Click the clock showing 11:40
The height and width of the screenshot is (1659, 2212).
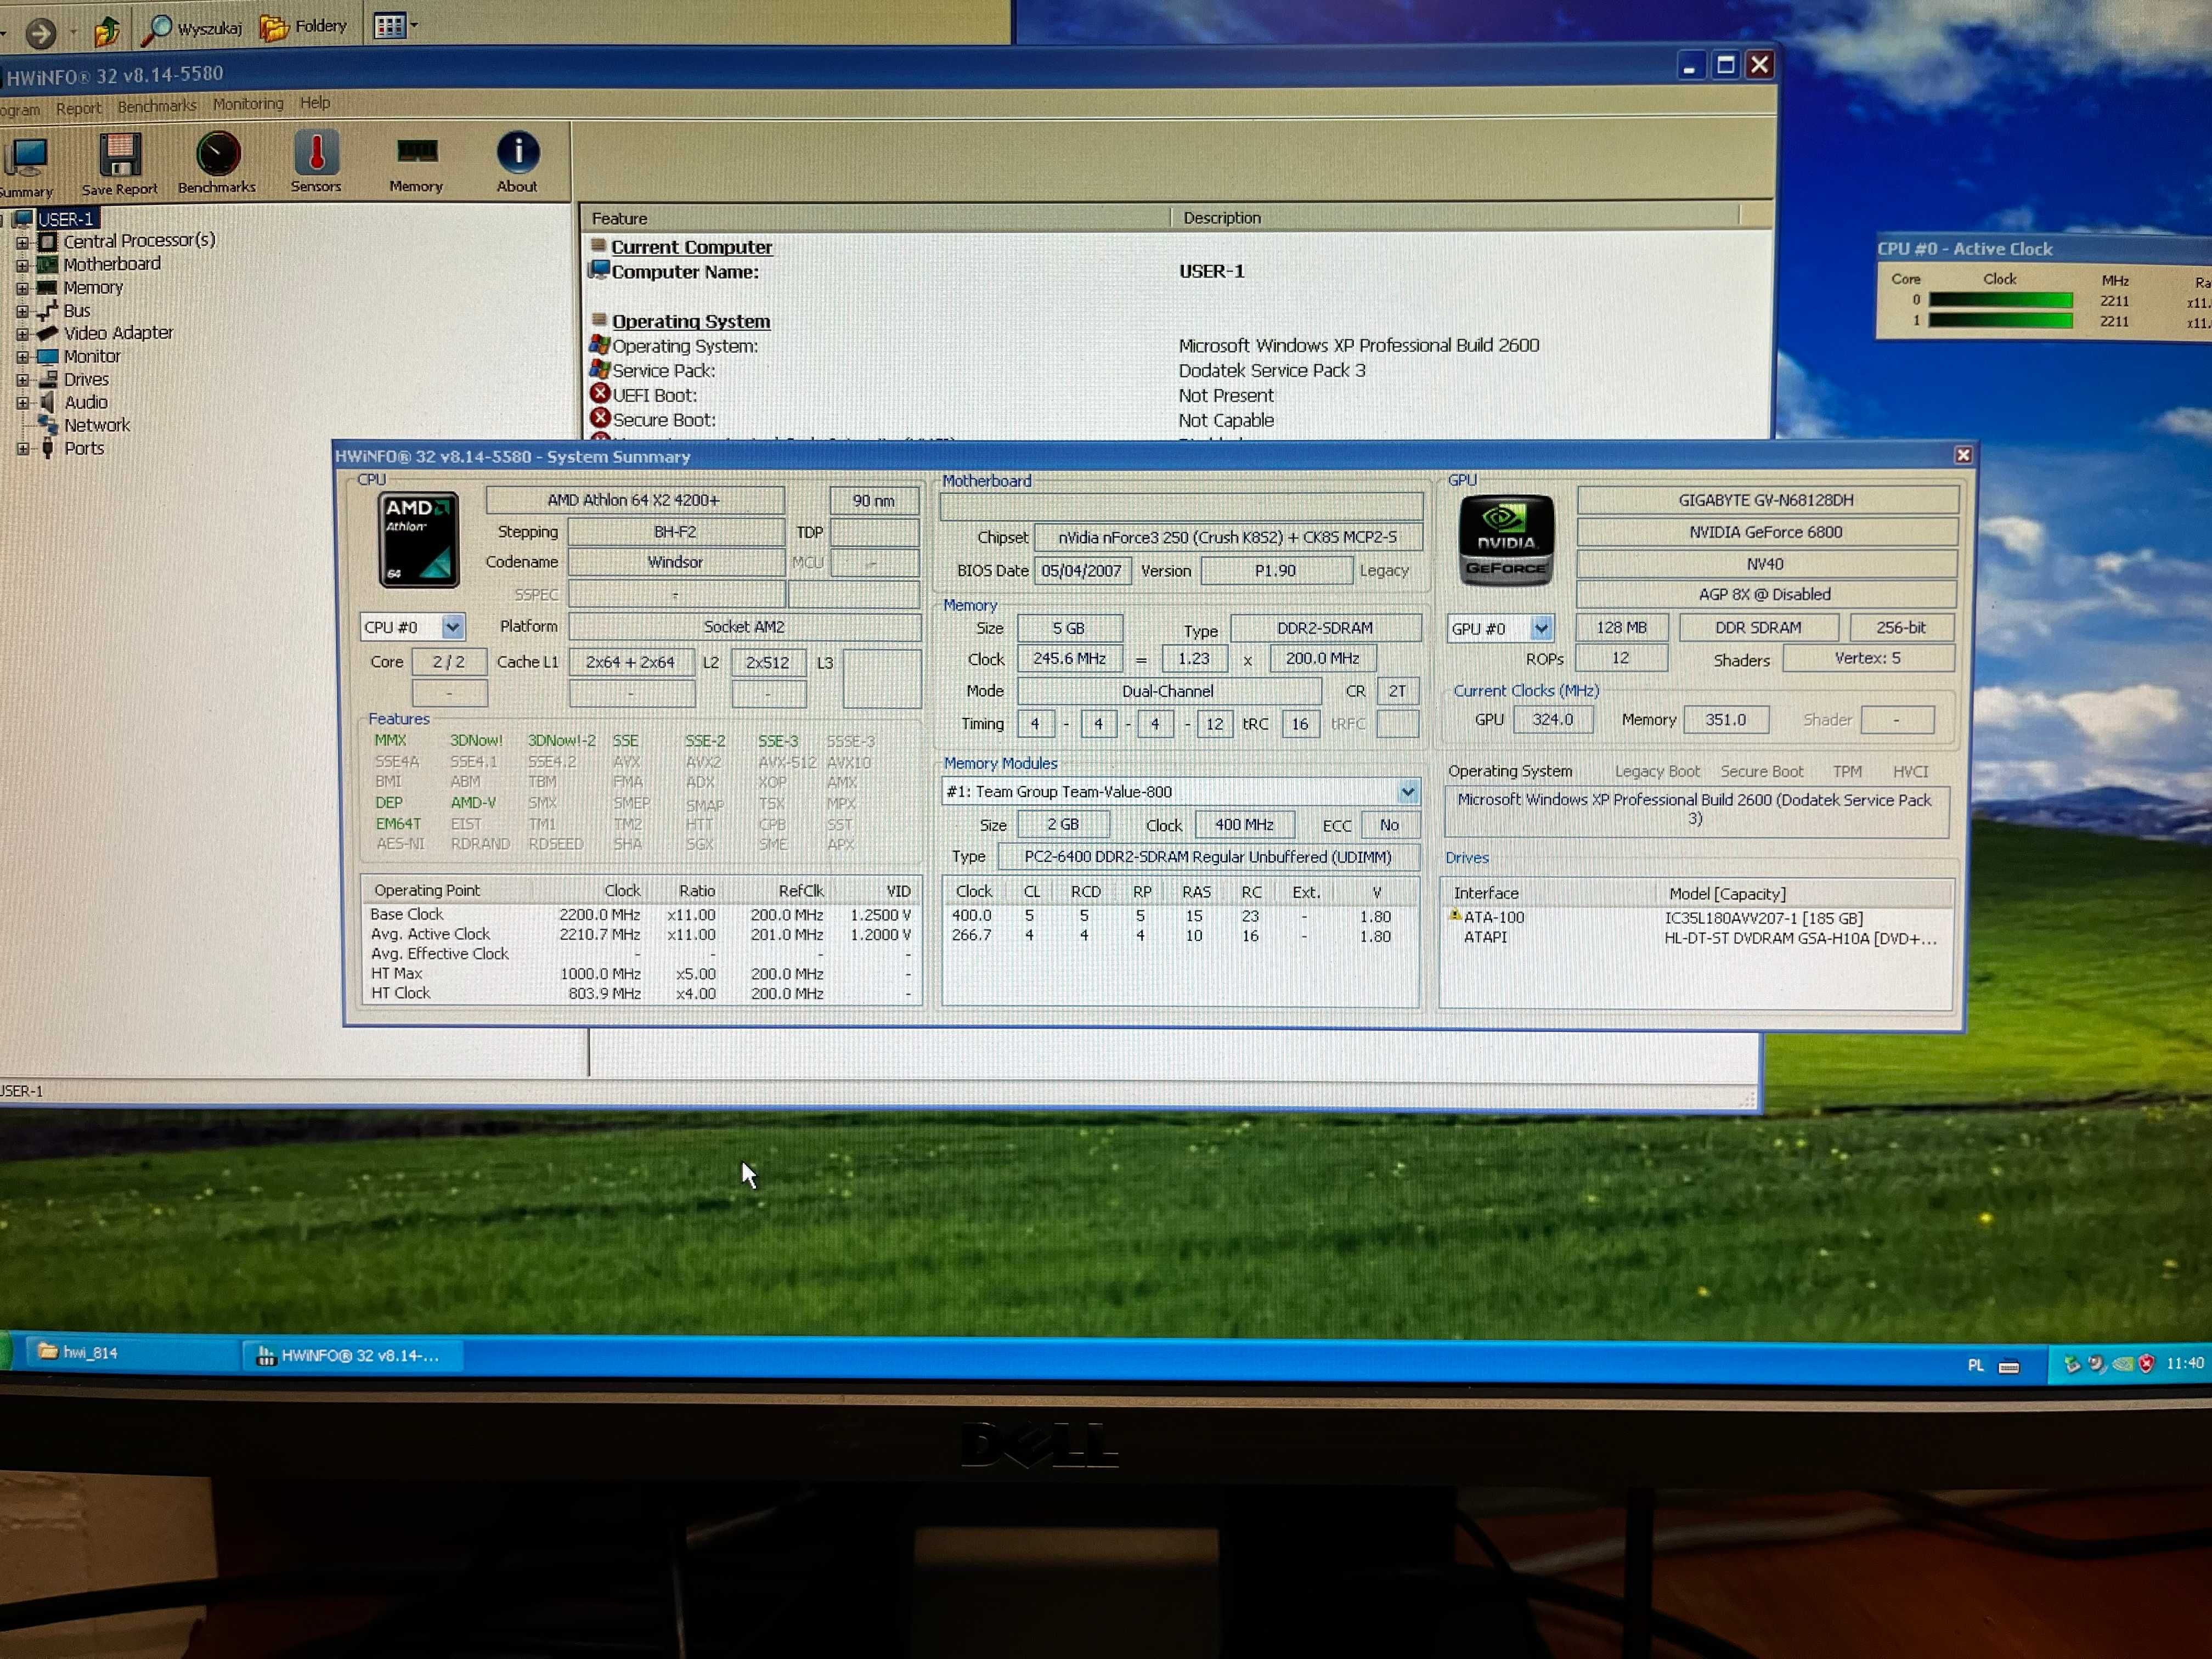click(x=2185, y=1362)
